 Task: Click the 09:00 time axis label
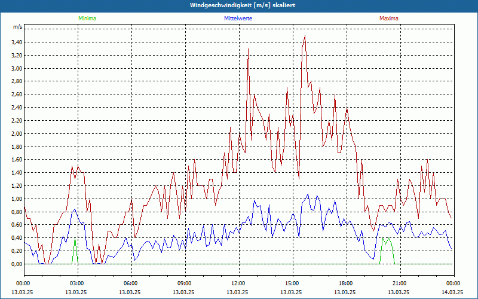184,283
